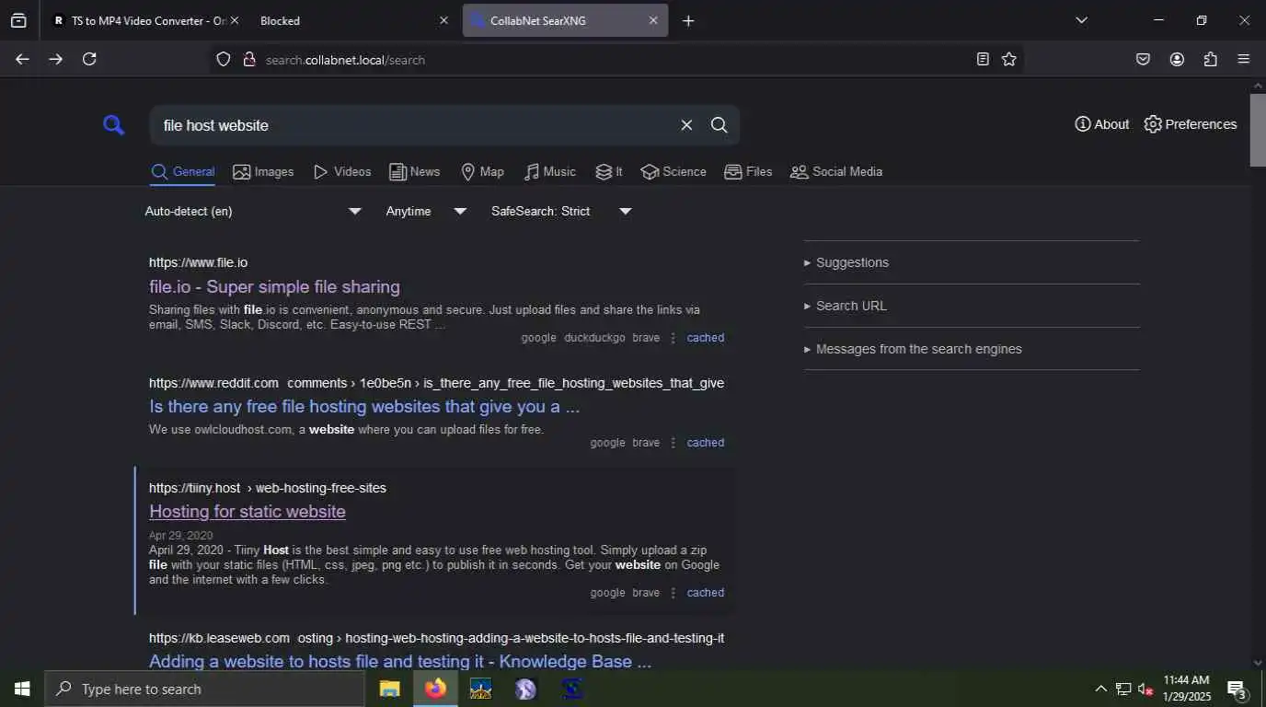Open Hosting for static website result
1266x707 pixels.
(x=247, y=511)
